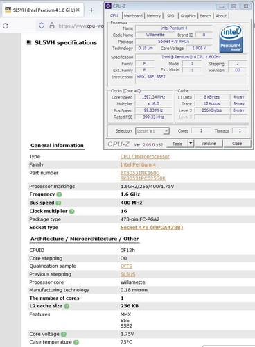
Task: Click the CPU-Z title bar app icon
Action: (x=108, y=6)
